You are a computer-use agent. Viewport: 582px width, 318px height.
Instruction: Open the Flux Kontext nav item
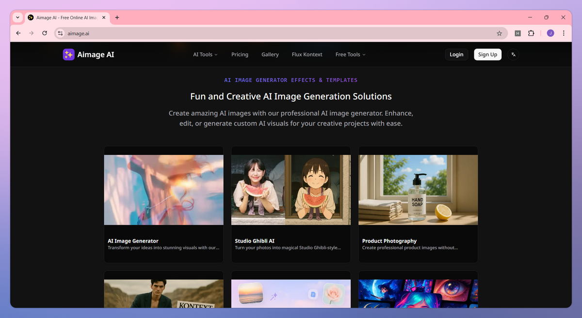click(307, 55)
